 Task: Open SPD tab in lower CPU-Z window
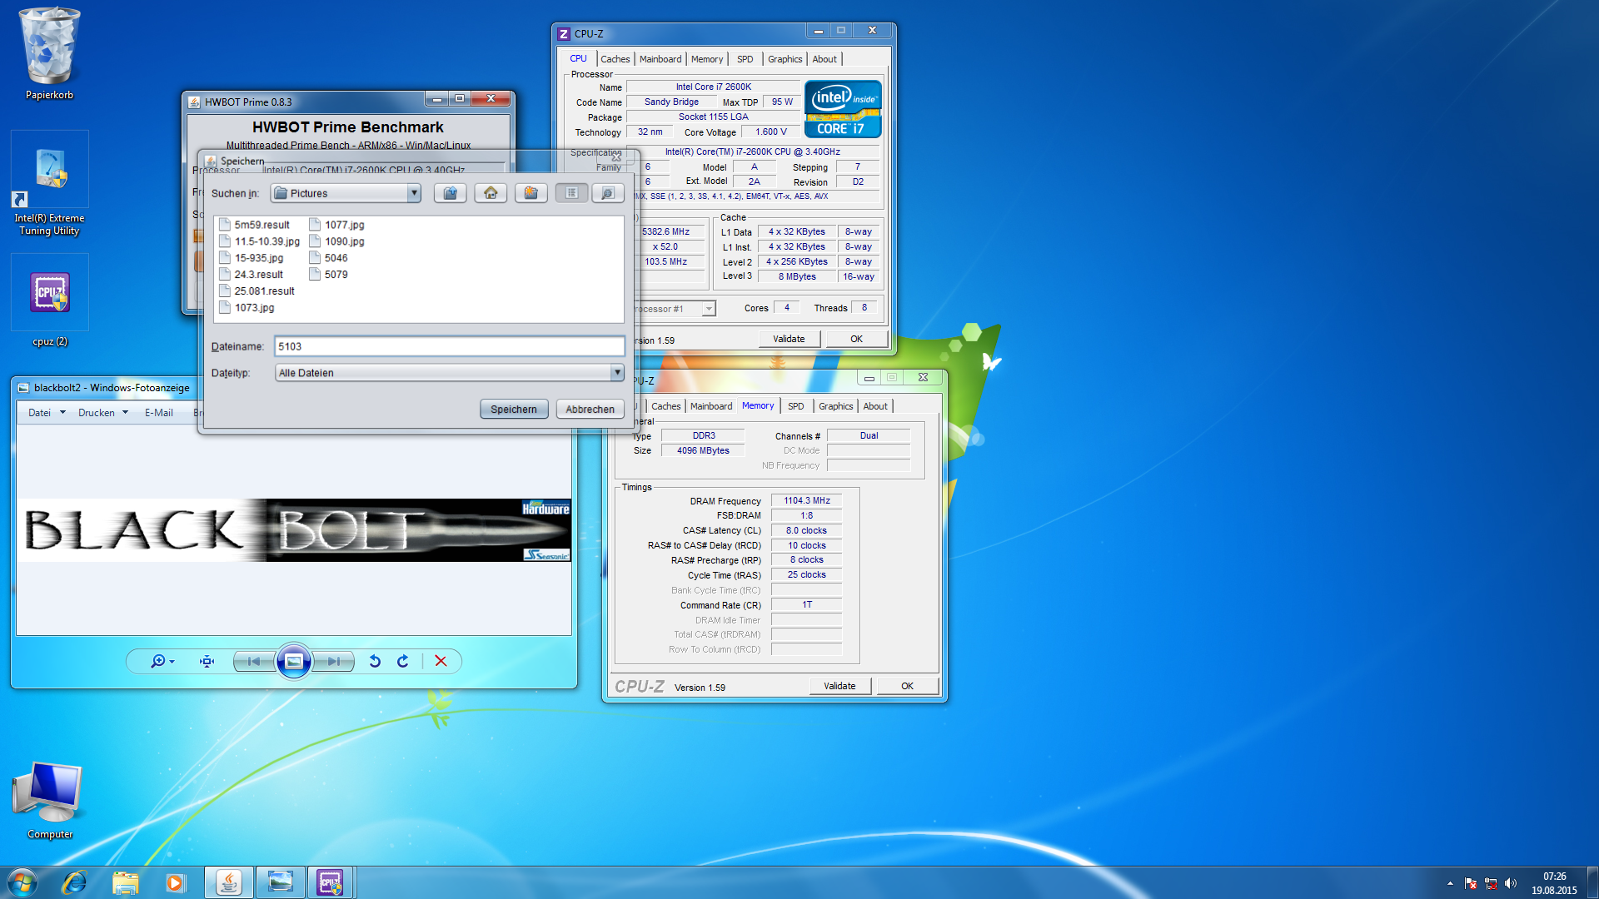pos(796,406)
